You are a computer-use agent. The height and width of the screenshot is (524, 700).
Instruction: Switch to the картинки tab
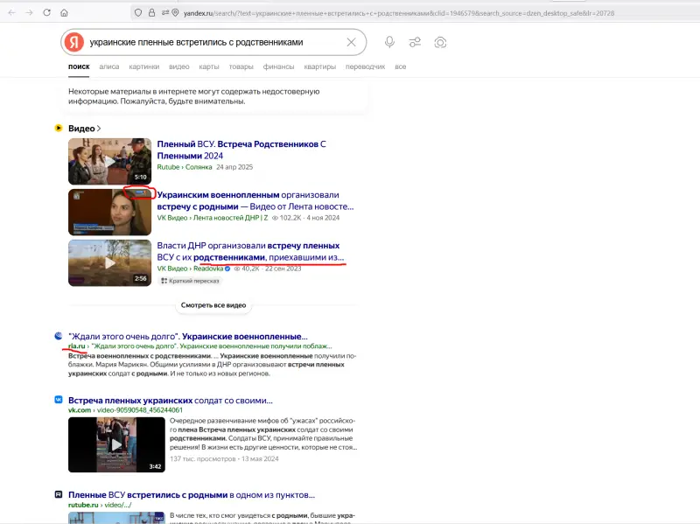point(143,66)
